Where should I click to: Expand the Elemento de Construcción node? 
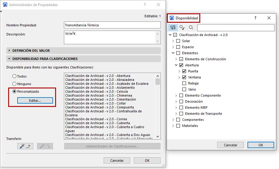pos(176,59)
